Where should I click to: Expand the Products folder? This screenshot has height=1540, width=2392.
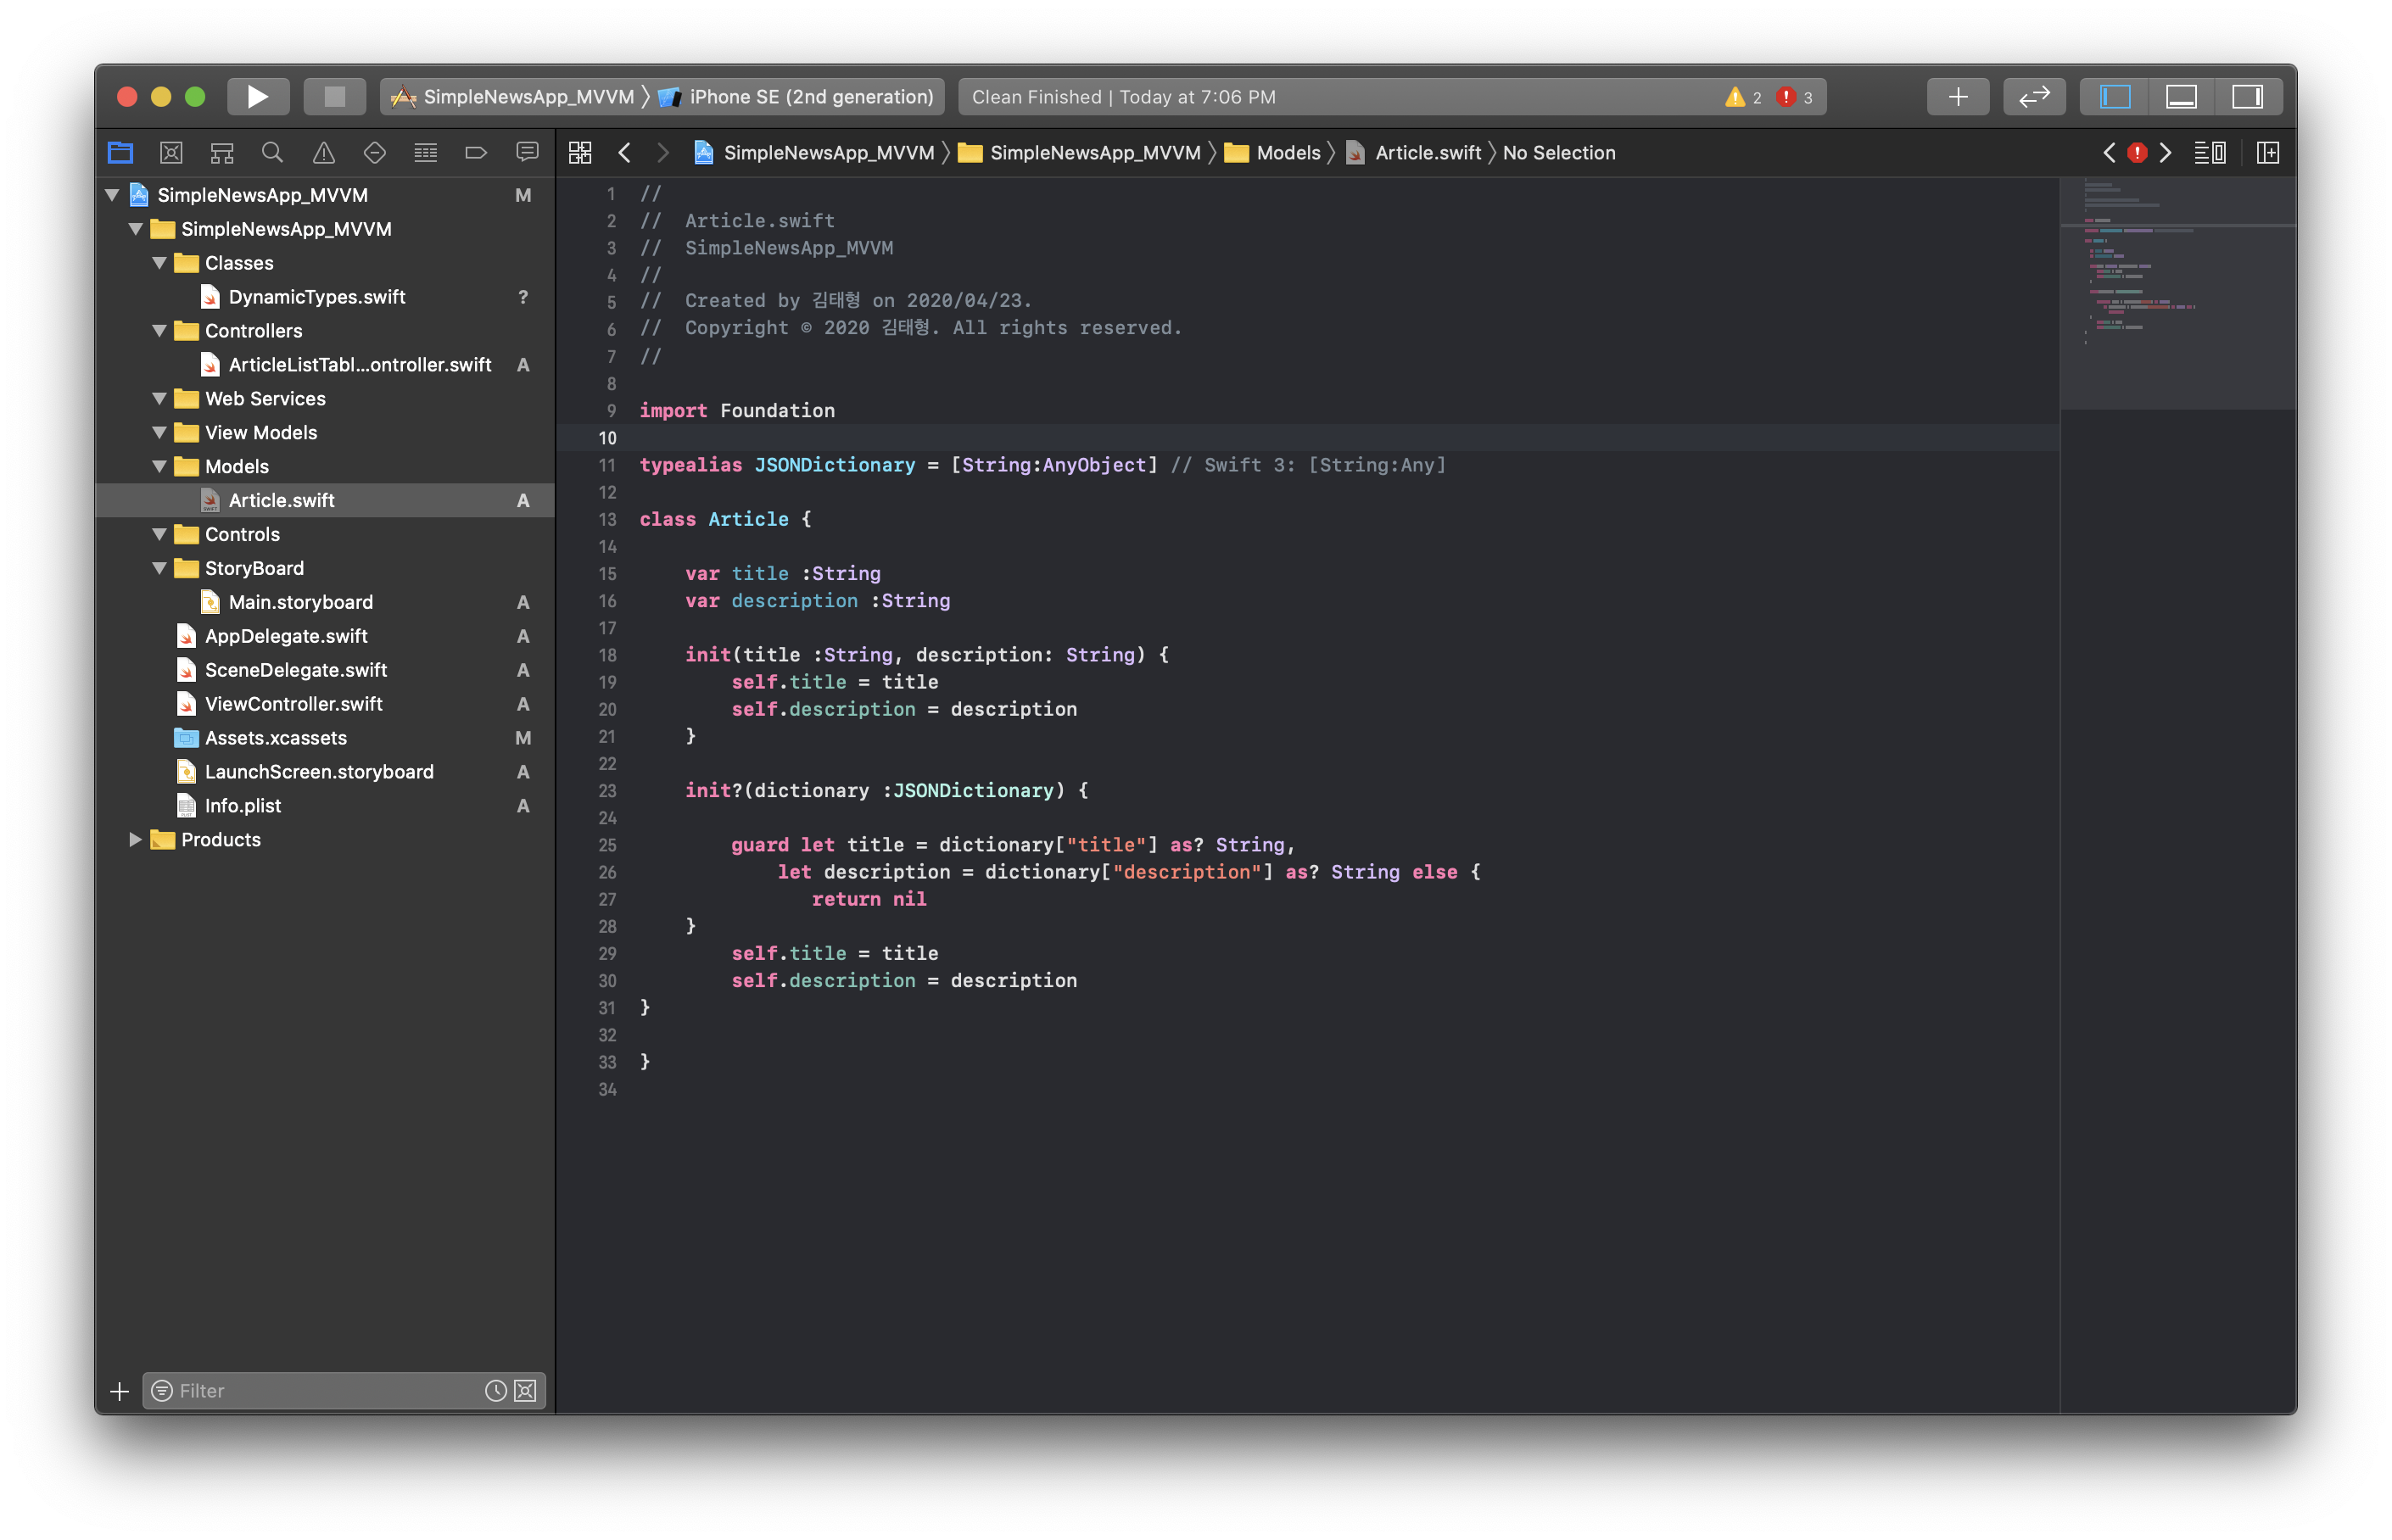tap(136, 840)
